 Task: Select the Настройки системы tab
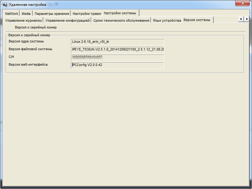pos(120,13)
